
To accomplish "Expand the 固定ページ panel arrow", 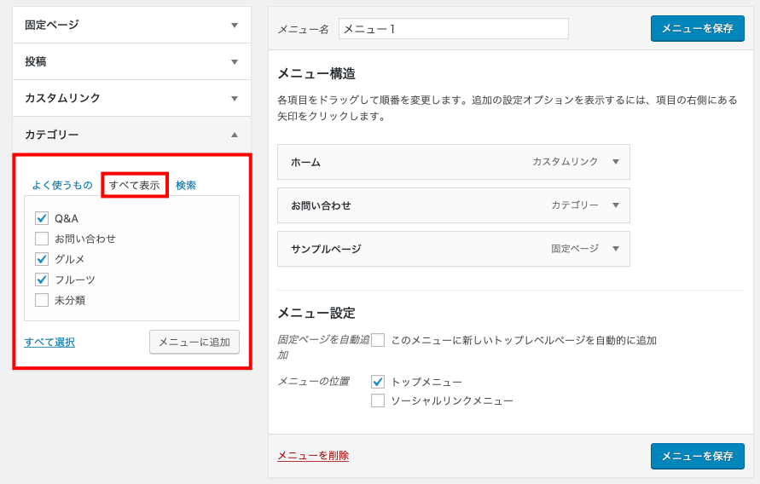I will coord(235,26).
